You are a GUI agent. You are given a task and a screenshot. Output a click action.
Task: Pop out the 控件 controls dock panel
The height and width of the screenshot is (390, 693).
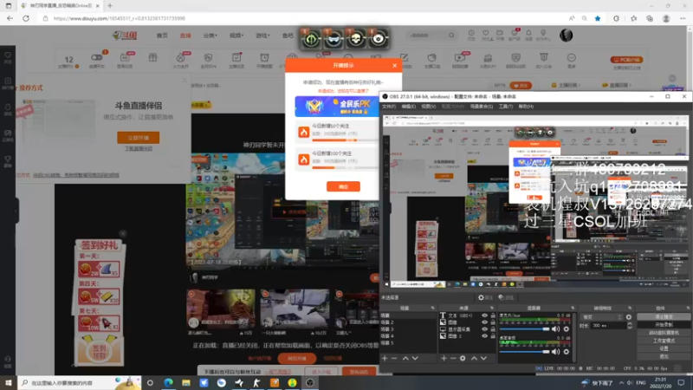click(x=688, y=308)
